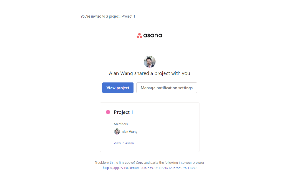Image resolution: width=296 pixels, height=189 pixels.
Task: Click Alan Wang's name beside his avatar
Action: tap(129, 132)
